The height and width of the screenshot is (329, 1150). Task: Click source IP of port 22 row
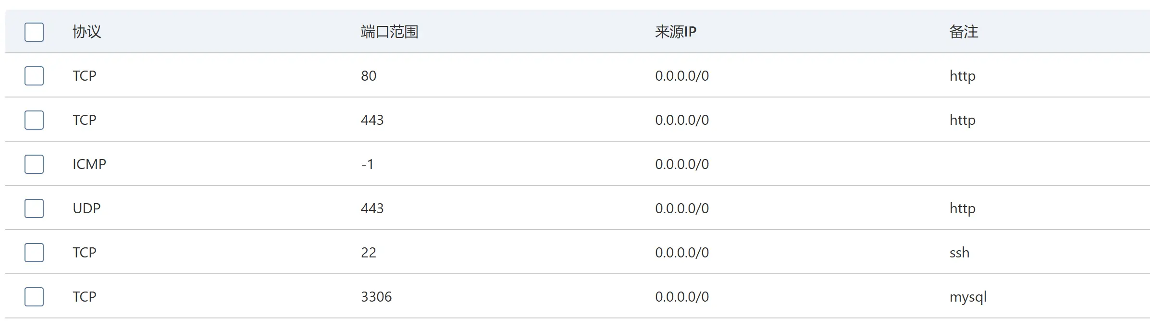pyautogui.click(x=682, y=253)
